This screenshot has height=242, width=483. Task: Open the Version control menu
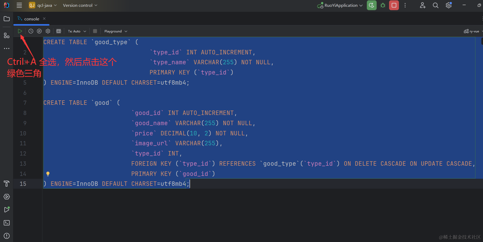point(80,5)
